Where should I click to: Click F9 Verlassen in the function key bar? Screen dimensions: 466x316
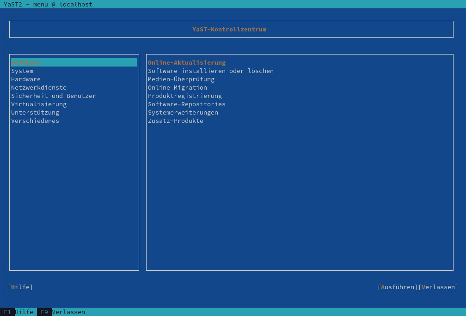(61, 312)
